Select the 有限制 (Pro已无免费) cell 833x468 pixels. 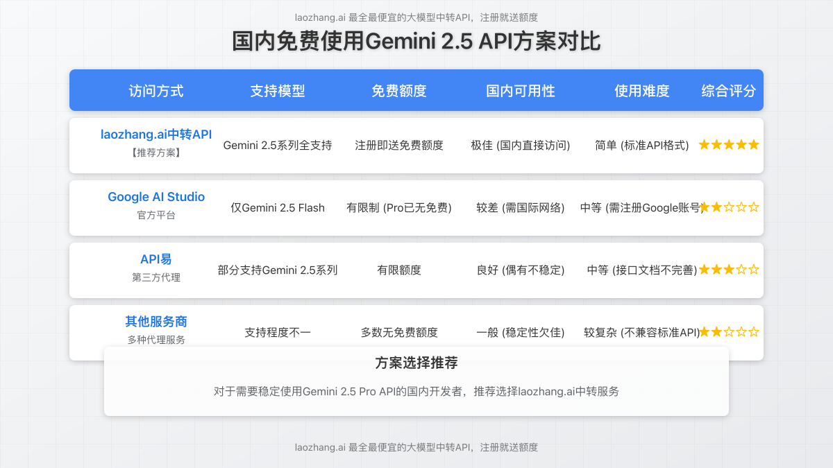[x=399, y=208]
